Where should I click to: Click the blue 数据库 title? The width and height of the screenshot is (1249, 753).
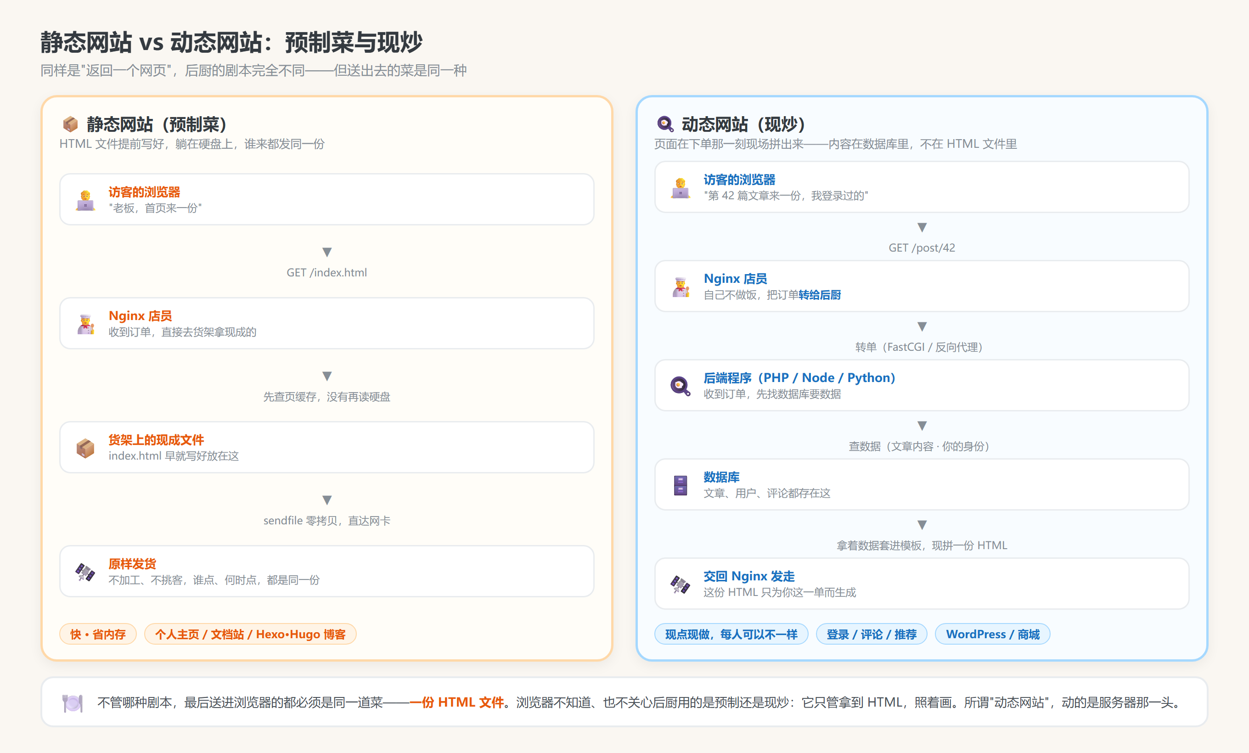pos(721,478)
